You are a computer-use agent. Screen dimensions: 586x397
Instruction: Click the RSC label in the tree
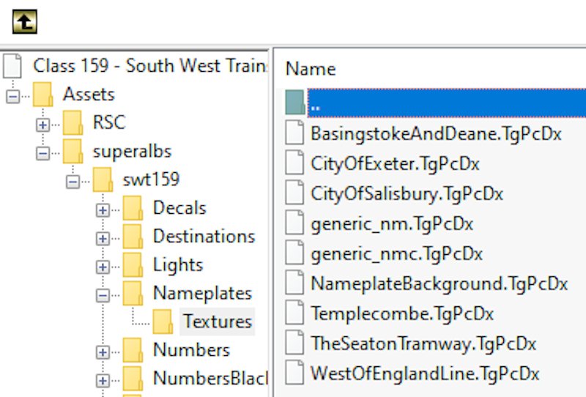(x=109, y=122)
